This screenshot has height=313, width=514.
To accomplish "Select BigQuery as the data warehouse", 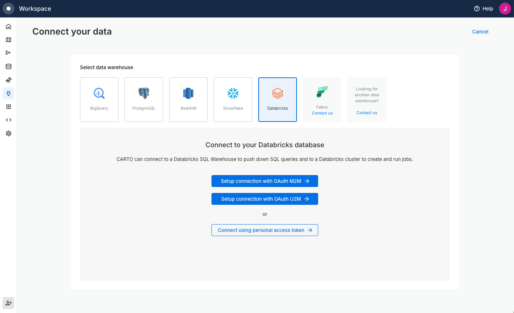I will pyautogui.click(x=99, y=99).
